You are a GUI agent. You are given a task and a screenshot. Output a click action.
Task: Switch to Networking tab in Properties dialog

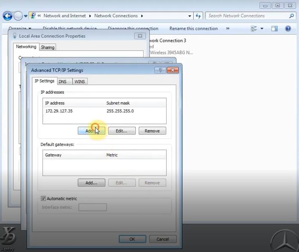coord(26,47)
